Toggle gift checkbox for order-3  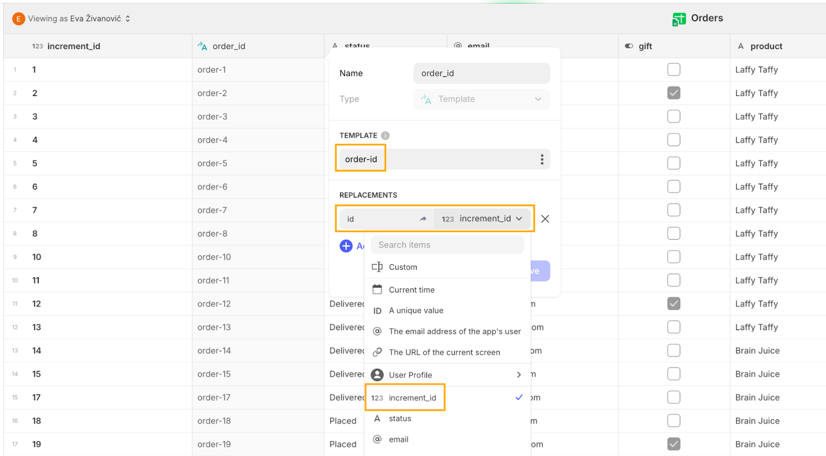pyautogui.click(x=674, y=117)
